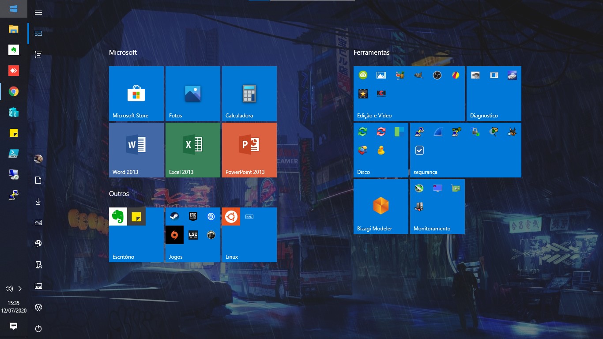Expand the Start hamburger menu

(x=38, y=12)
